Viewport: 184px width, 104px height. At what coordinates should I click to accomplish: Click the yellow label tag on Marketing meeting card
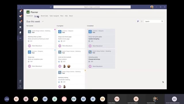click(85, 70)
